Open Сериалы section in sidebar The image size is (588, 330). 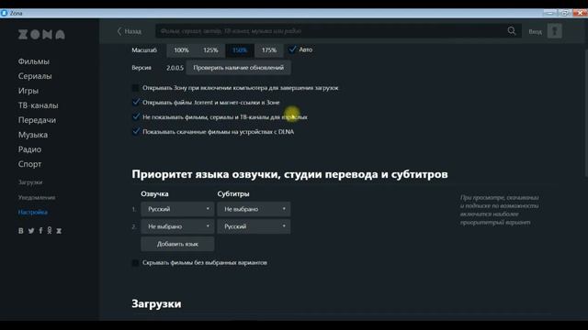pos(35,76)
